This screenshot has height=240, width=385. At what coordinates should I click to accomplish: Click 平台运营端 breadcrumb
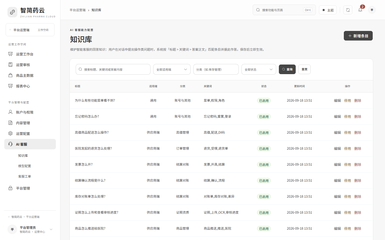78,10
